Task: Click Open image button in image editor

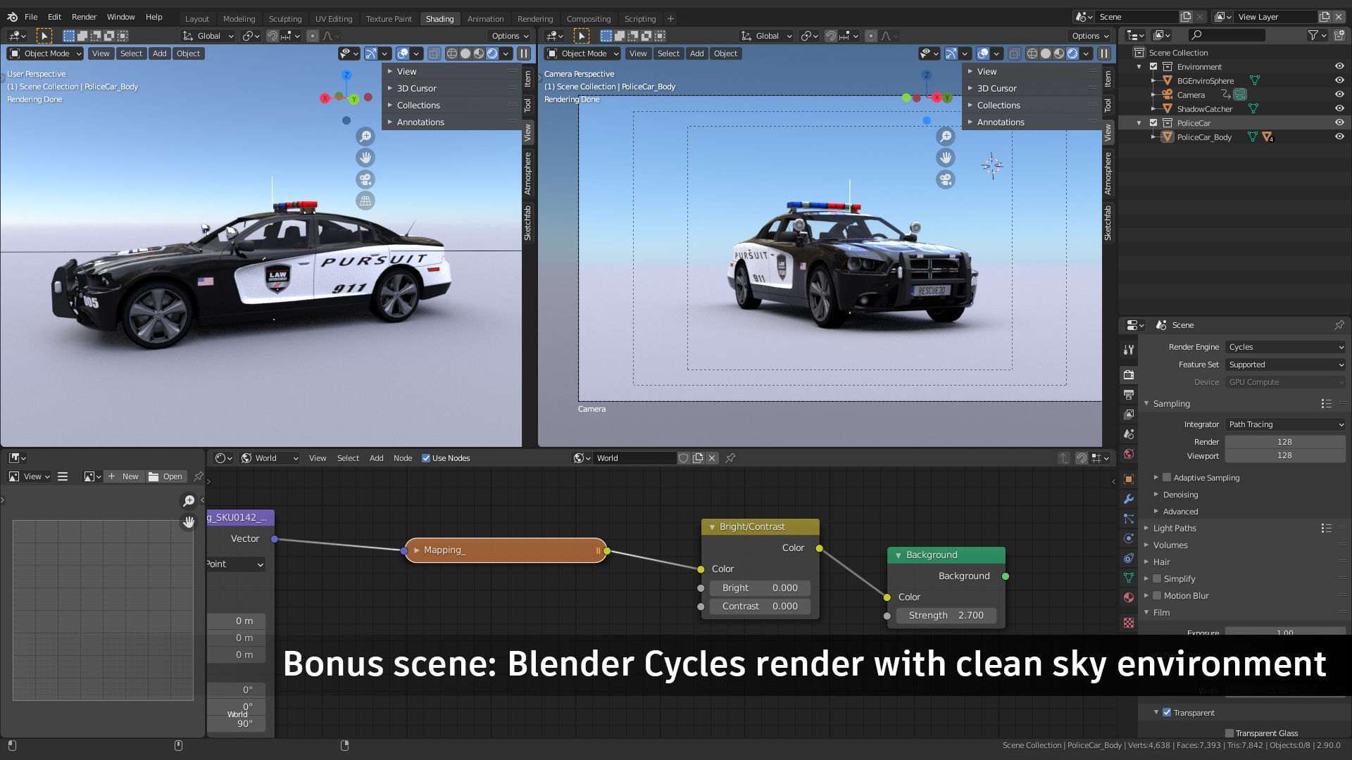Action: (166, 476)
